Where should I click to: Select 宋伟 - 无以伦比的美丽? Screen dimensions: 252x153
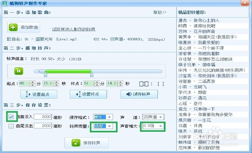[213, 70]
